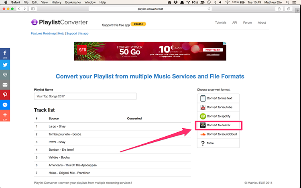
Task: Open the Tutorials page
Action: point(221,22)
